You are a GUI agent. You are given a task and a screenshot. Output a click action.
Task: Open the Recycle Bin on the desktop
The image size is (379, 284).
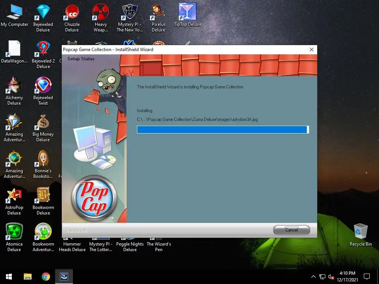(x=360, y=235)
